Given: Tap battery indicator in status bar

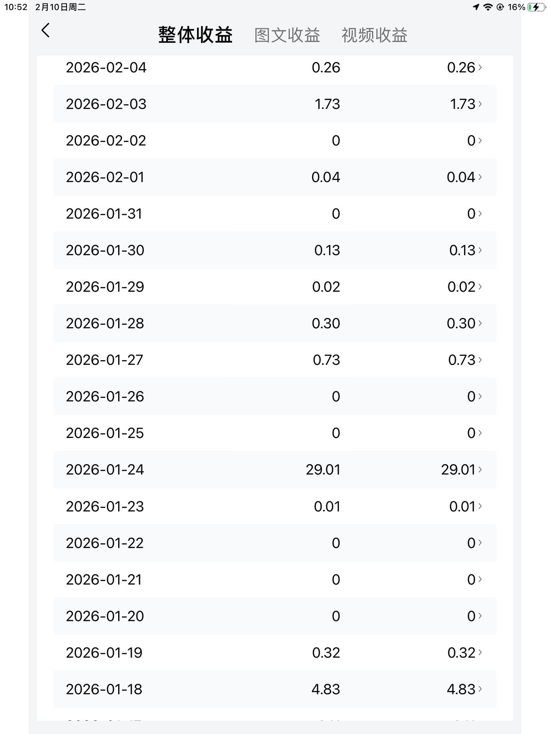Looking at the screenshot, I should [536, 7].
